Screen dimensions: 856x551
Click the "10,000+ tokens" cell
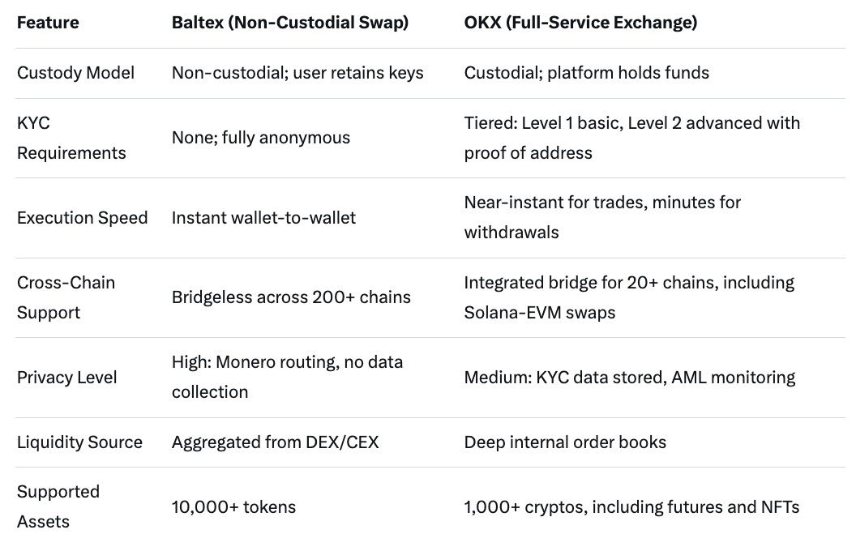pos(233,507)
